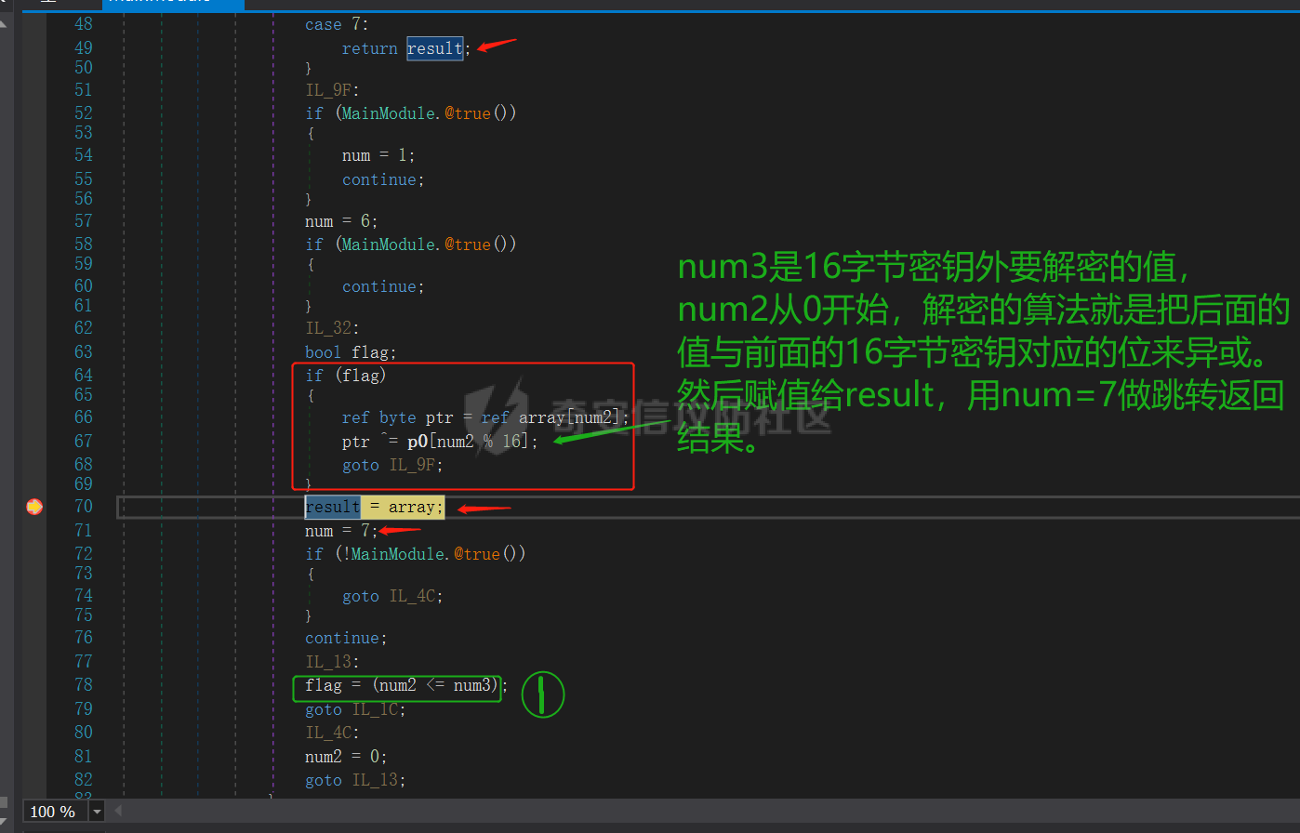Click the 'IL_13:' label on line 77
This screenshot has height=833, width=1300.
coord(332,662)
